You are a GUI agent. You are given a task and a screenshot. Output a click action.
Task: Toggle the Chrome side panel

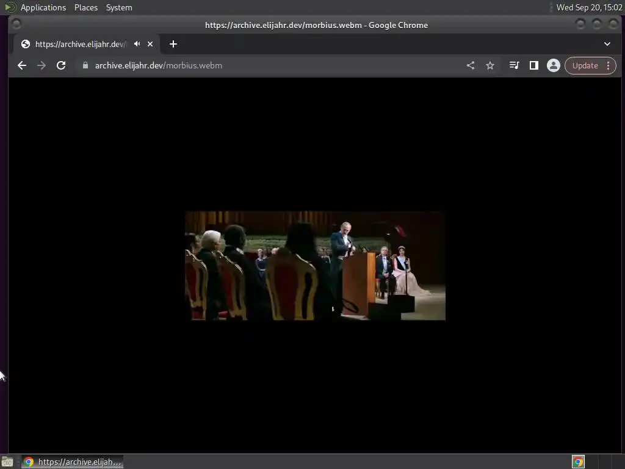click(533, 65)
